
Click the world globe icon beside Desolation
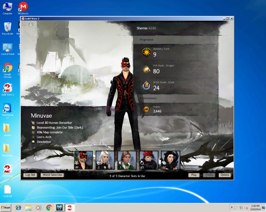point(33,142)
